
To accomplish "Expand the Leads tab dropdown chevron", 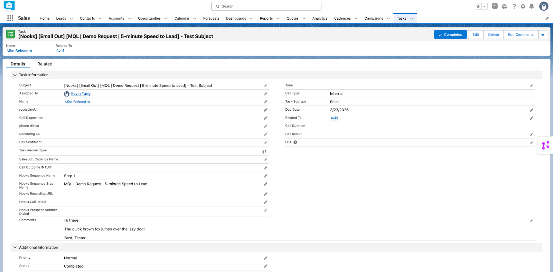I will (x=72, y=19).
